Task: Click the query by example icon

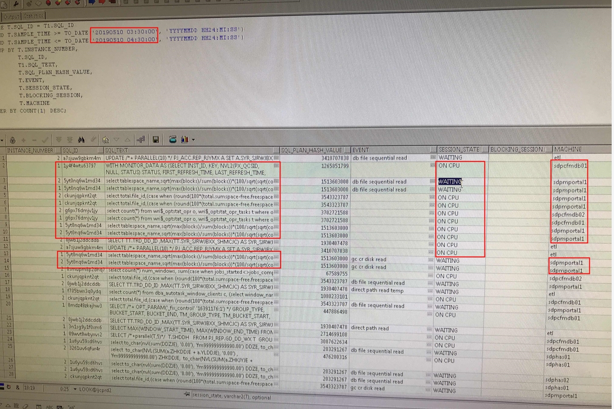Action: coord(92,139)
